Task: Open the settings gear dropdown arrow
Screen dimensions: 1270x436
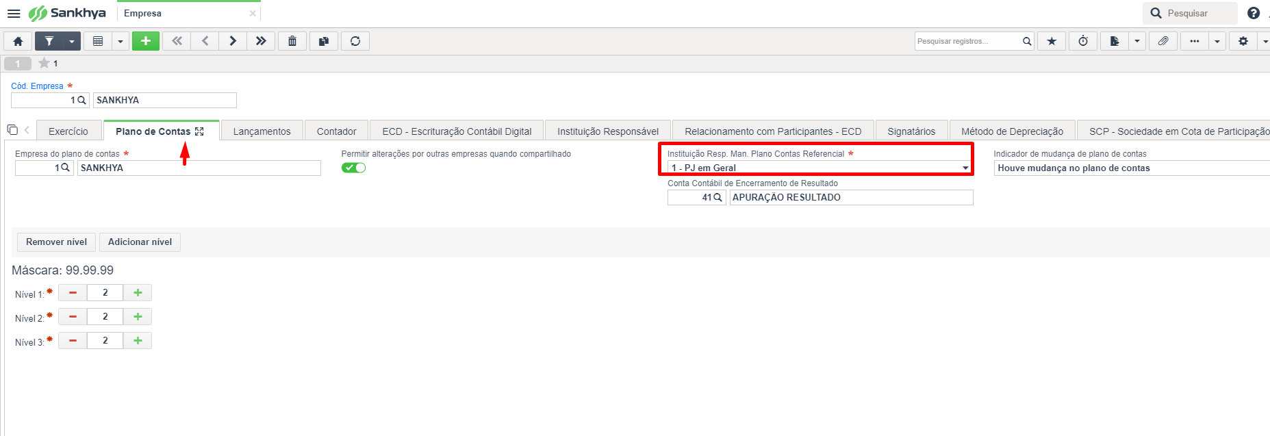Action: [1264, 41]
